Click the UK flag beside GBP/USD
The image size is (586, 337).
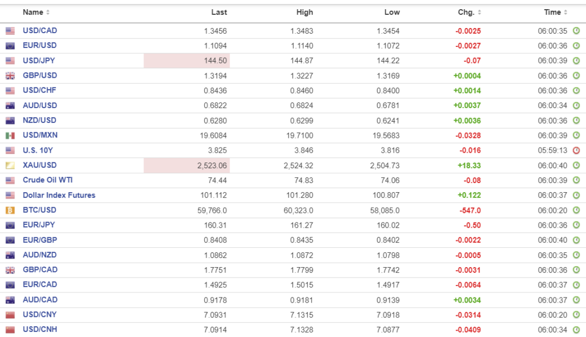click(10, 76)
